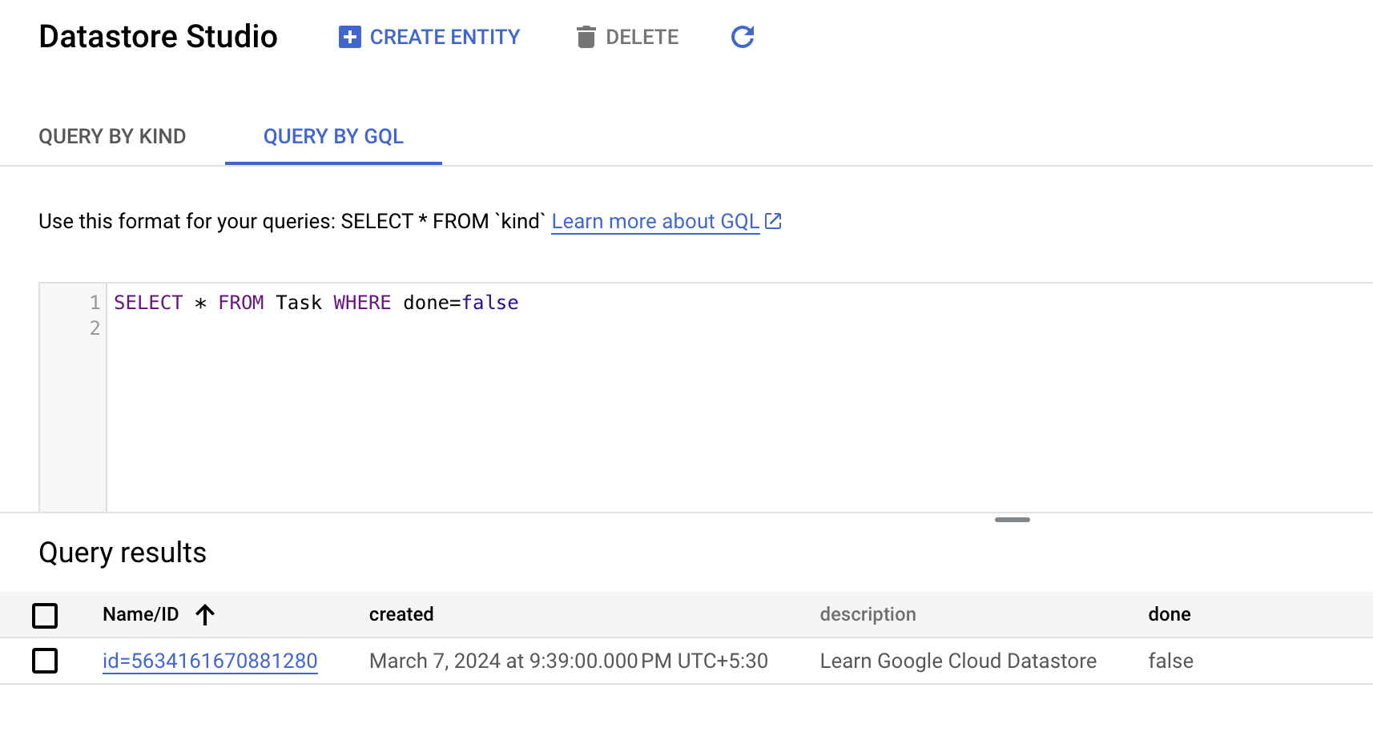Click the Name/ID column header text
Viewport: 1373px width, 756px height.
pos(141,614)
